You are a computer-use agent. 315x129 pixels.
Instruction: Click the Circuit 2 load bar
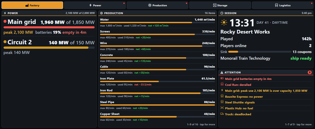point(49,48)
